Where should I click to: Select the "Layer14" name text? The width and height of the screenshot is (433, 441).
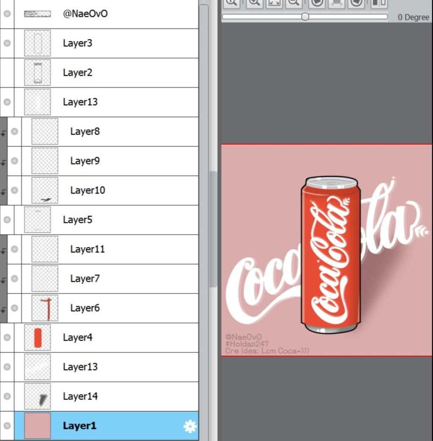pyautogui.click(x=80, y=396)
